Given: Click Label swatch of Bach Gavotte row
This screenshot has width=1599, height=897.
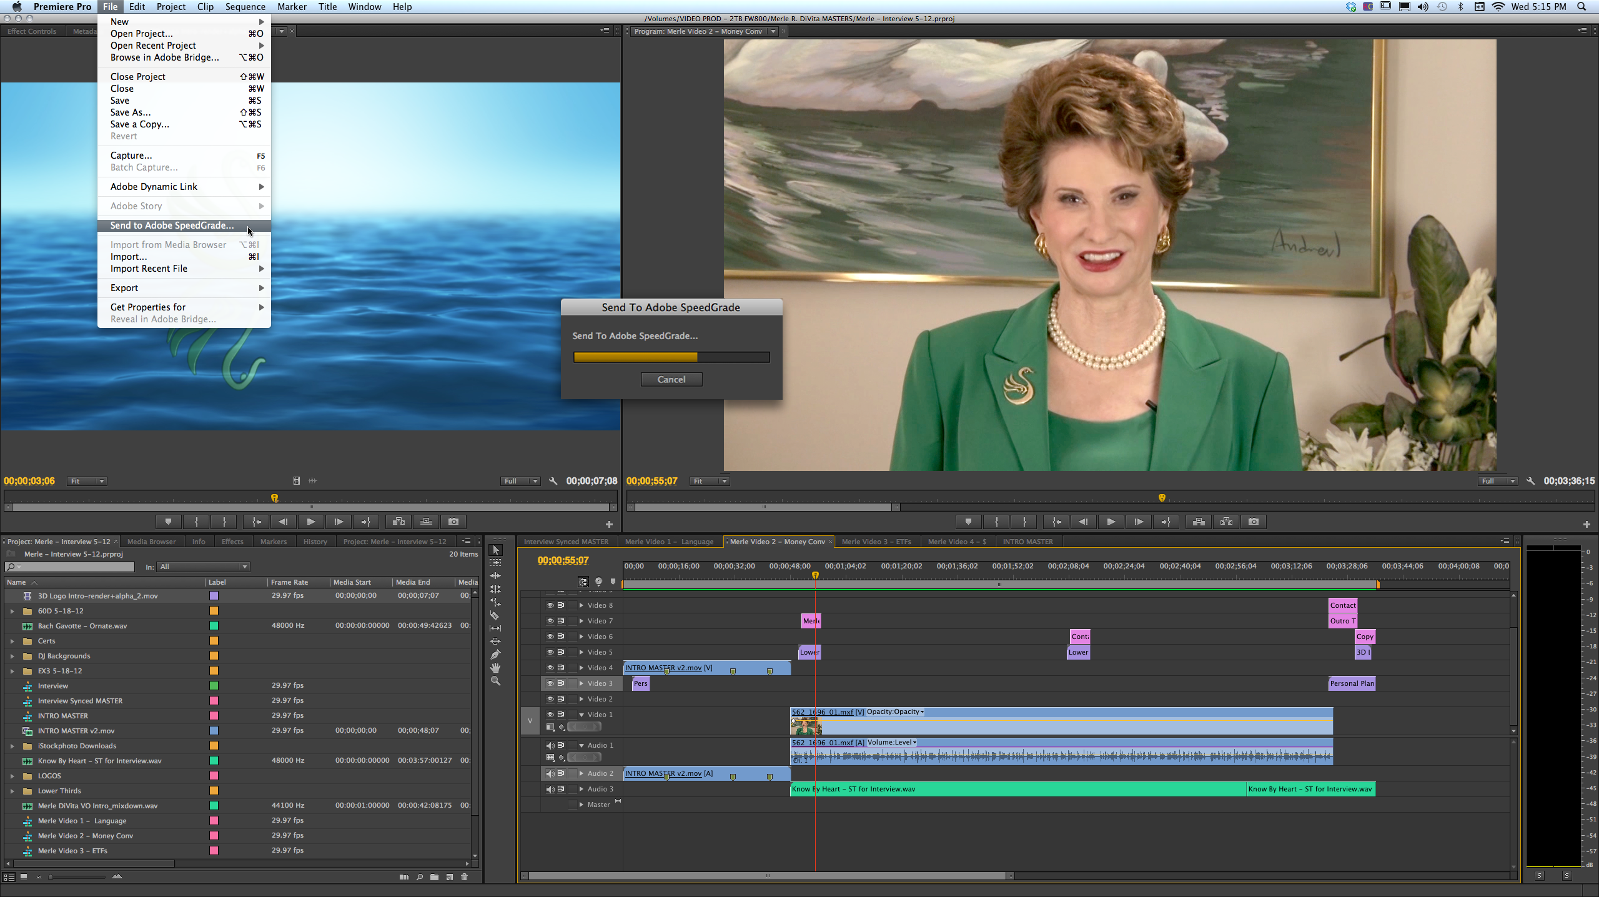Looking at the screenshot, I should (x=214, y=626).
